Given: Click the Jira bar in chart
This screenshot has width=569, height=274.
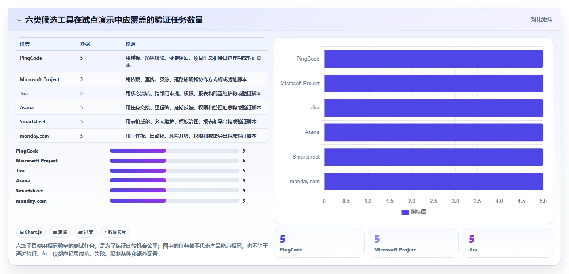Looking at the screenshot, I should pos(433,108).
